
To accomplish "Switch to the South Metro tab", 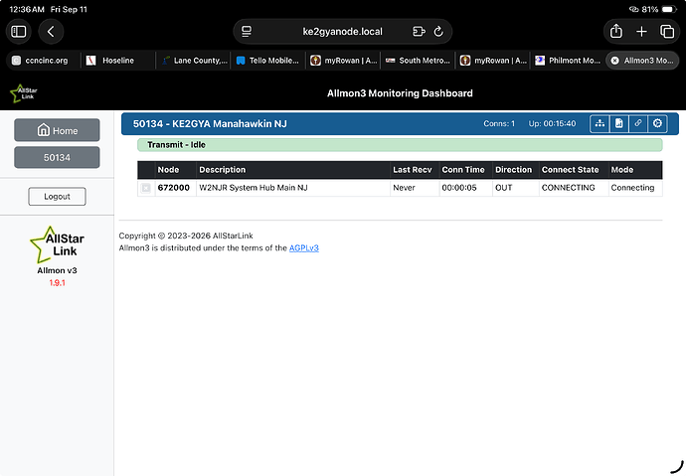I will 418,61.
